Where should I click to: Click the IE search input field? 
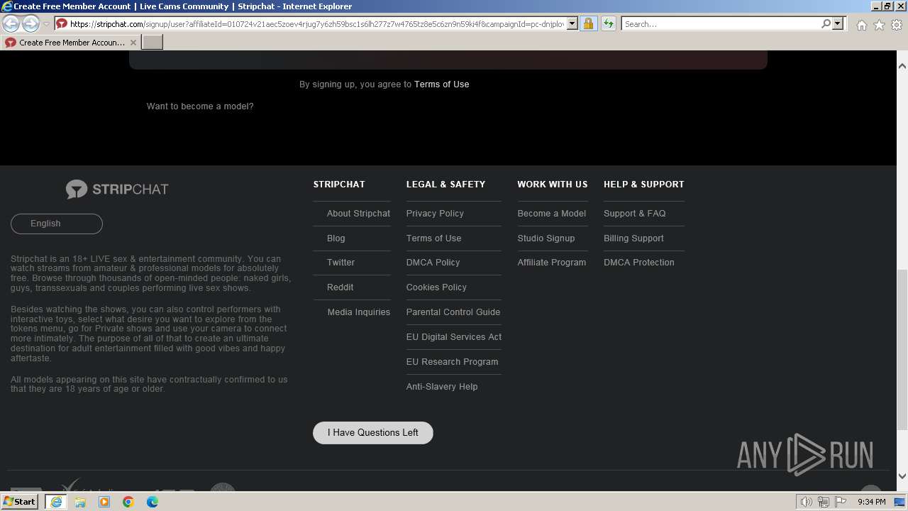coord(721,23)
